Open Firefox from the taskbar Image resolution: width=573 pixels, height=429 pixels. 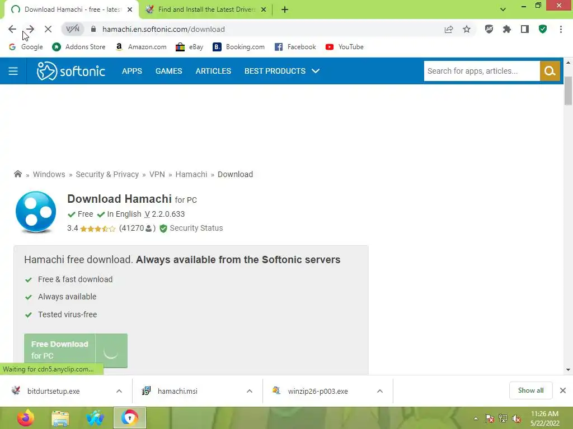click(x=26, y=418)
